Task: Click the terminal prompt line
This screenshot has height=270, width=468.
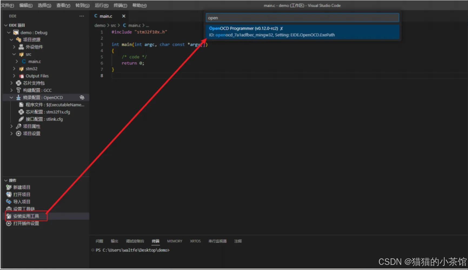Action: 132,250
